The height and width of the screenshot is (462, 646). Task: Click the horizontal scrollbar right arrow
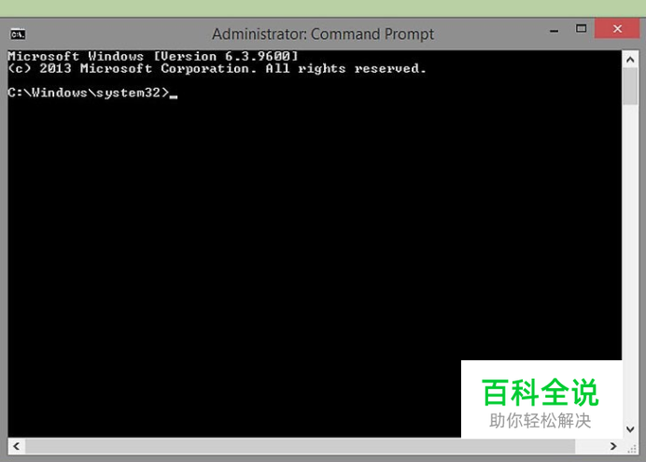coord(613,446)
